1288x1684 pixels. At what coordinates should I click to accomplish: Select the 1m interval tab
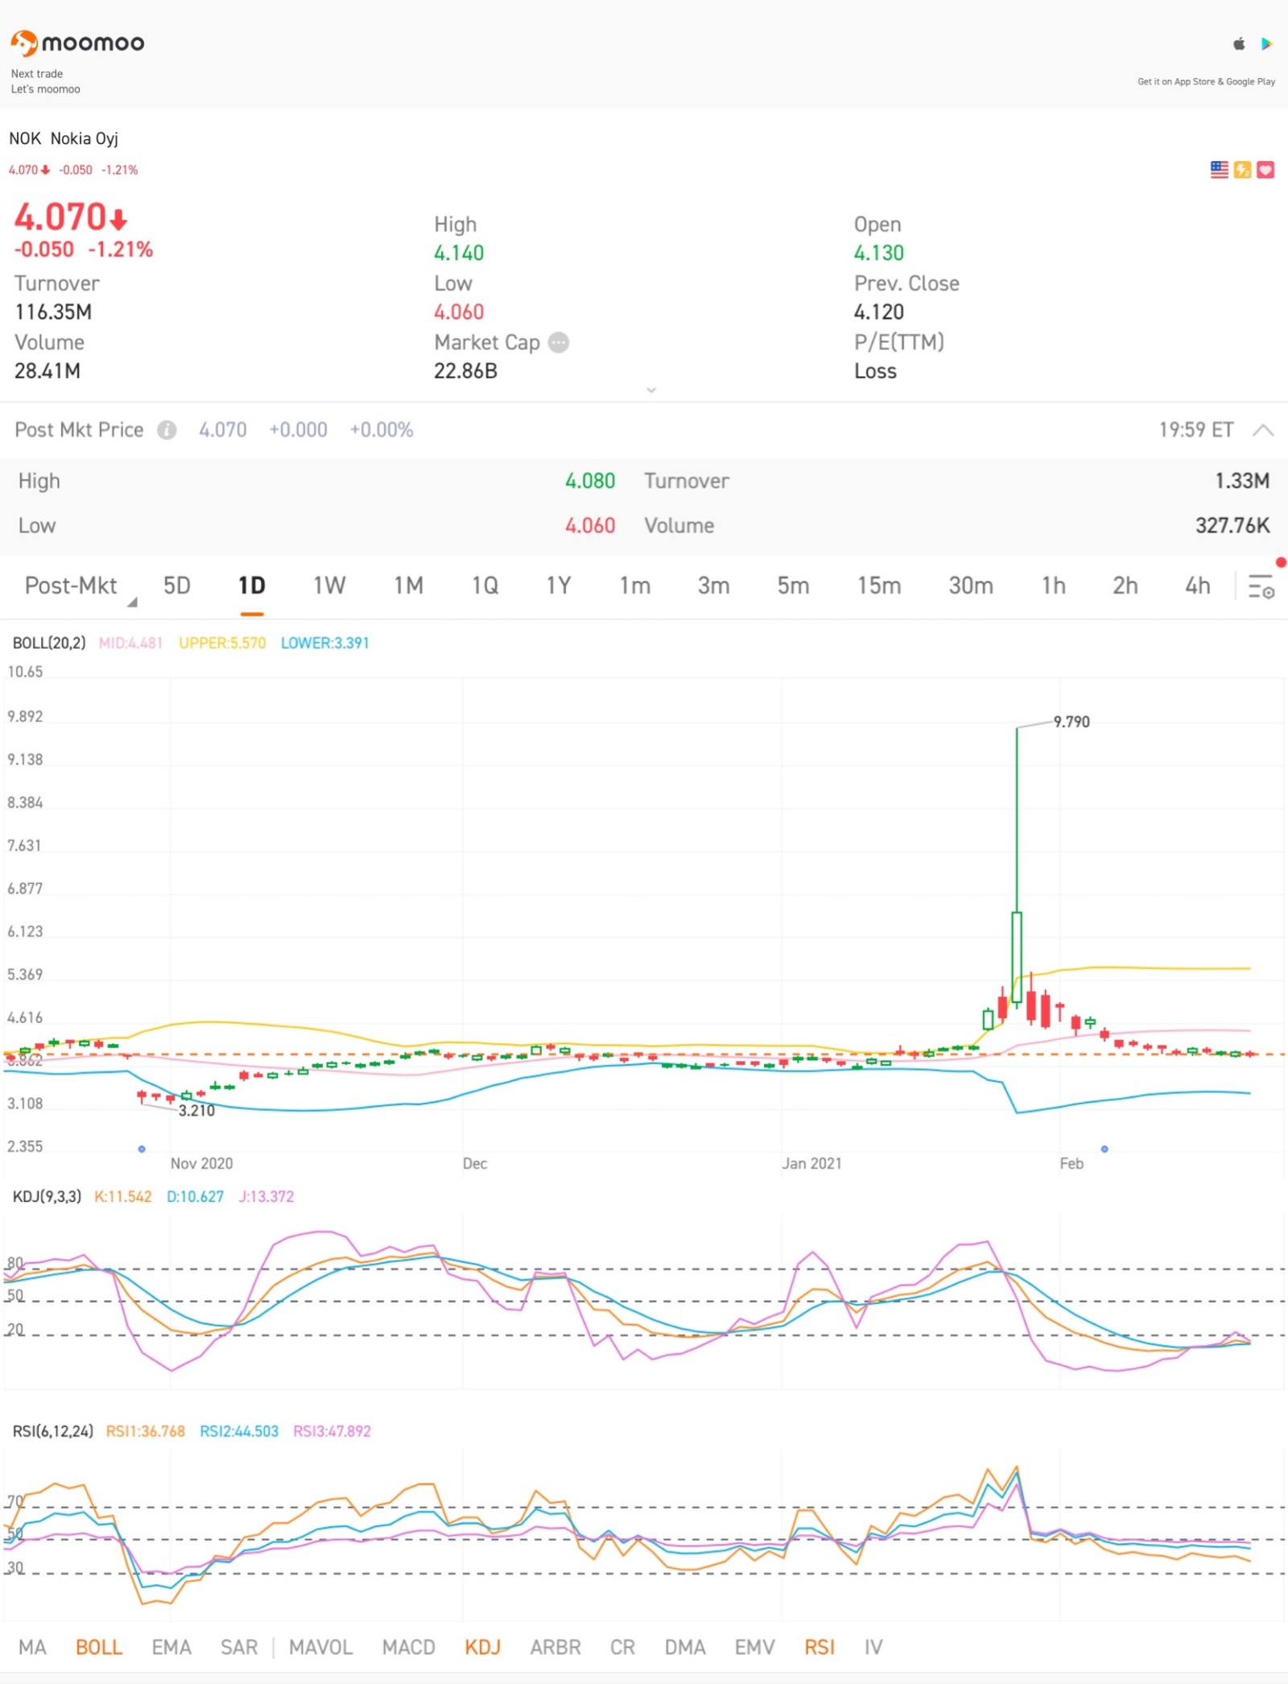(635, 586)
